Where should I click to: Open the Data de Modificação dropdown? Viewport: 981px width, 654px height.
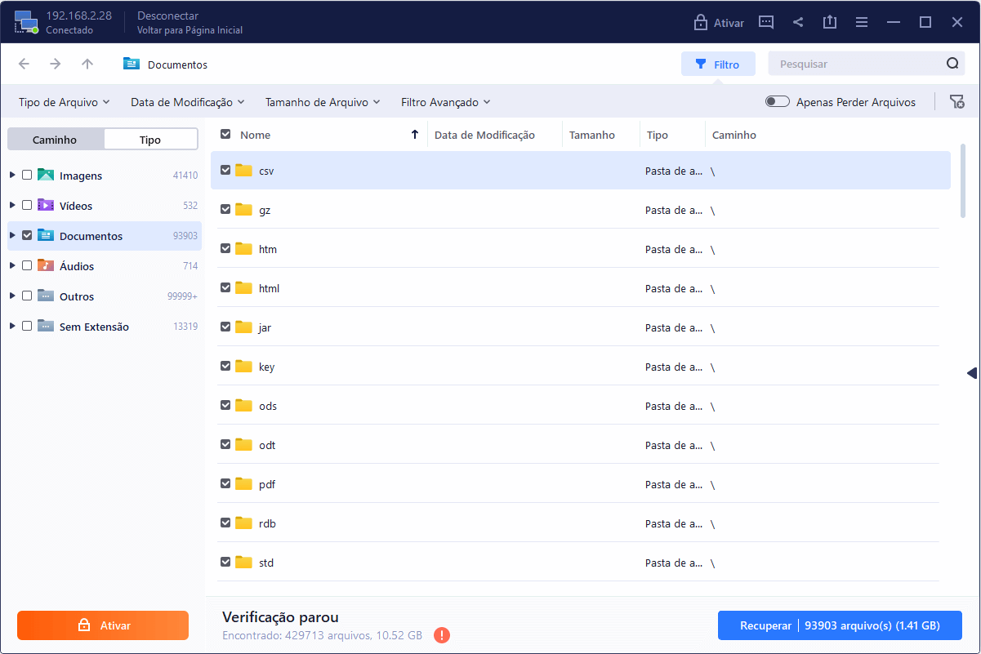[188, 102]
